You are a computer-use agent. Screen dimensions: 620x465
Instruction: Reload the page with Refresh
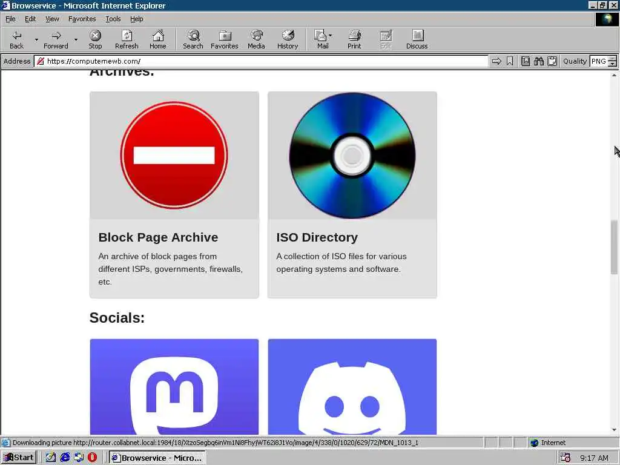(127, 39)
